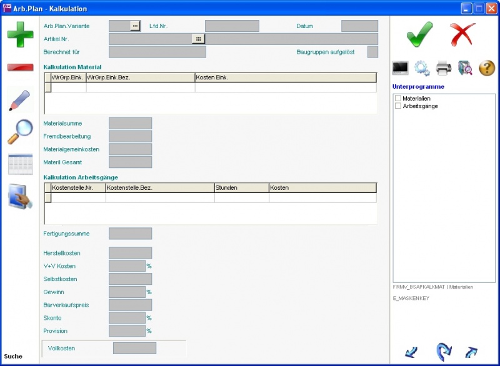Open the Artikel.Nr. lookup button
The width and height of the screenshot is (500, 366).
[198, 39]
